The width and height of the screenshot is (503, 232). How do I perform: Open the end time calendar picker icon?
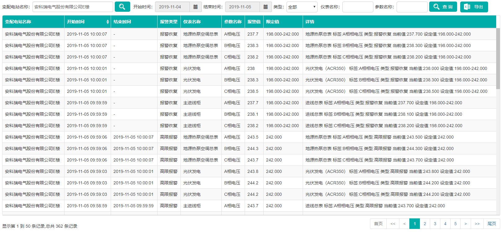(x=265, y=7)
